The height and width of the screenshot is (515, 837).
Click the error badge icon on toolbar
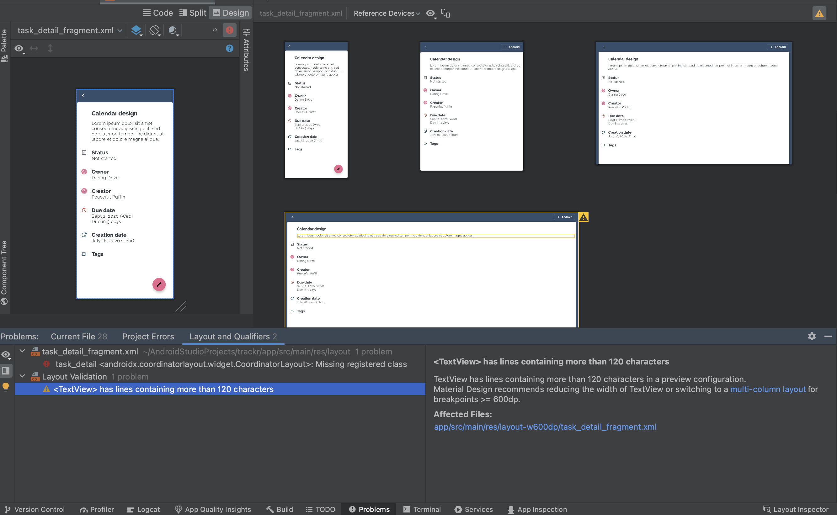[x=230, y=30]
